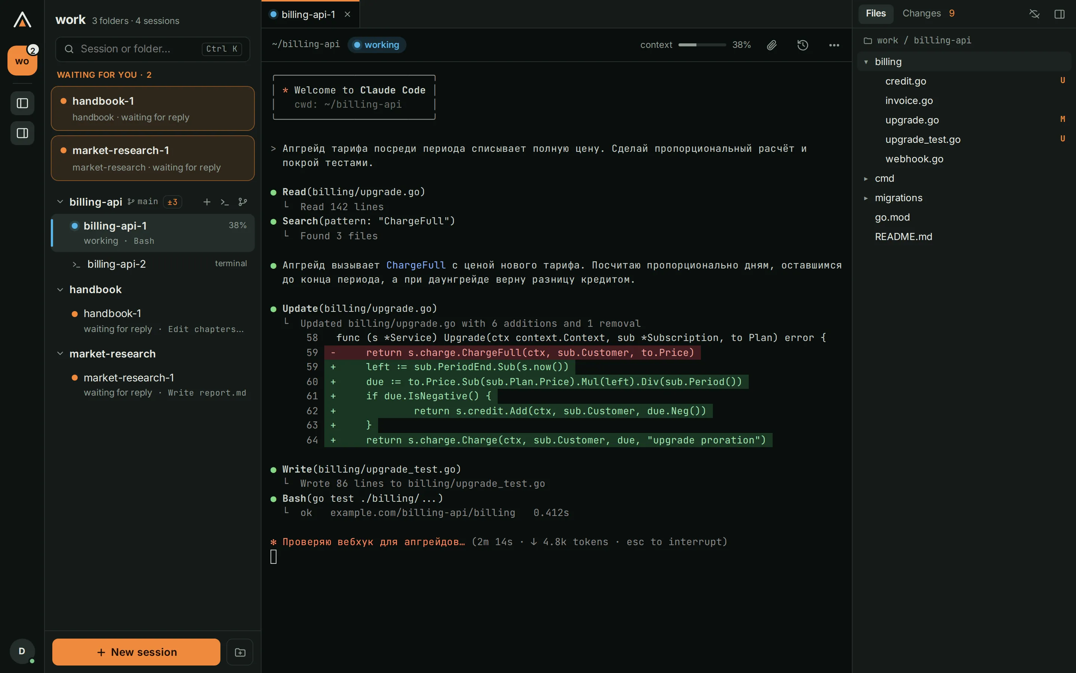Switch to the Files tab
Screen dimensions: 1076x673
(875, 13)
